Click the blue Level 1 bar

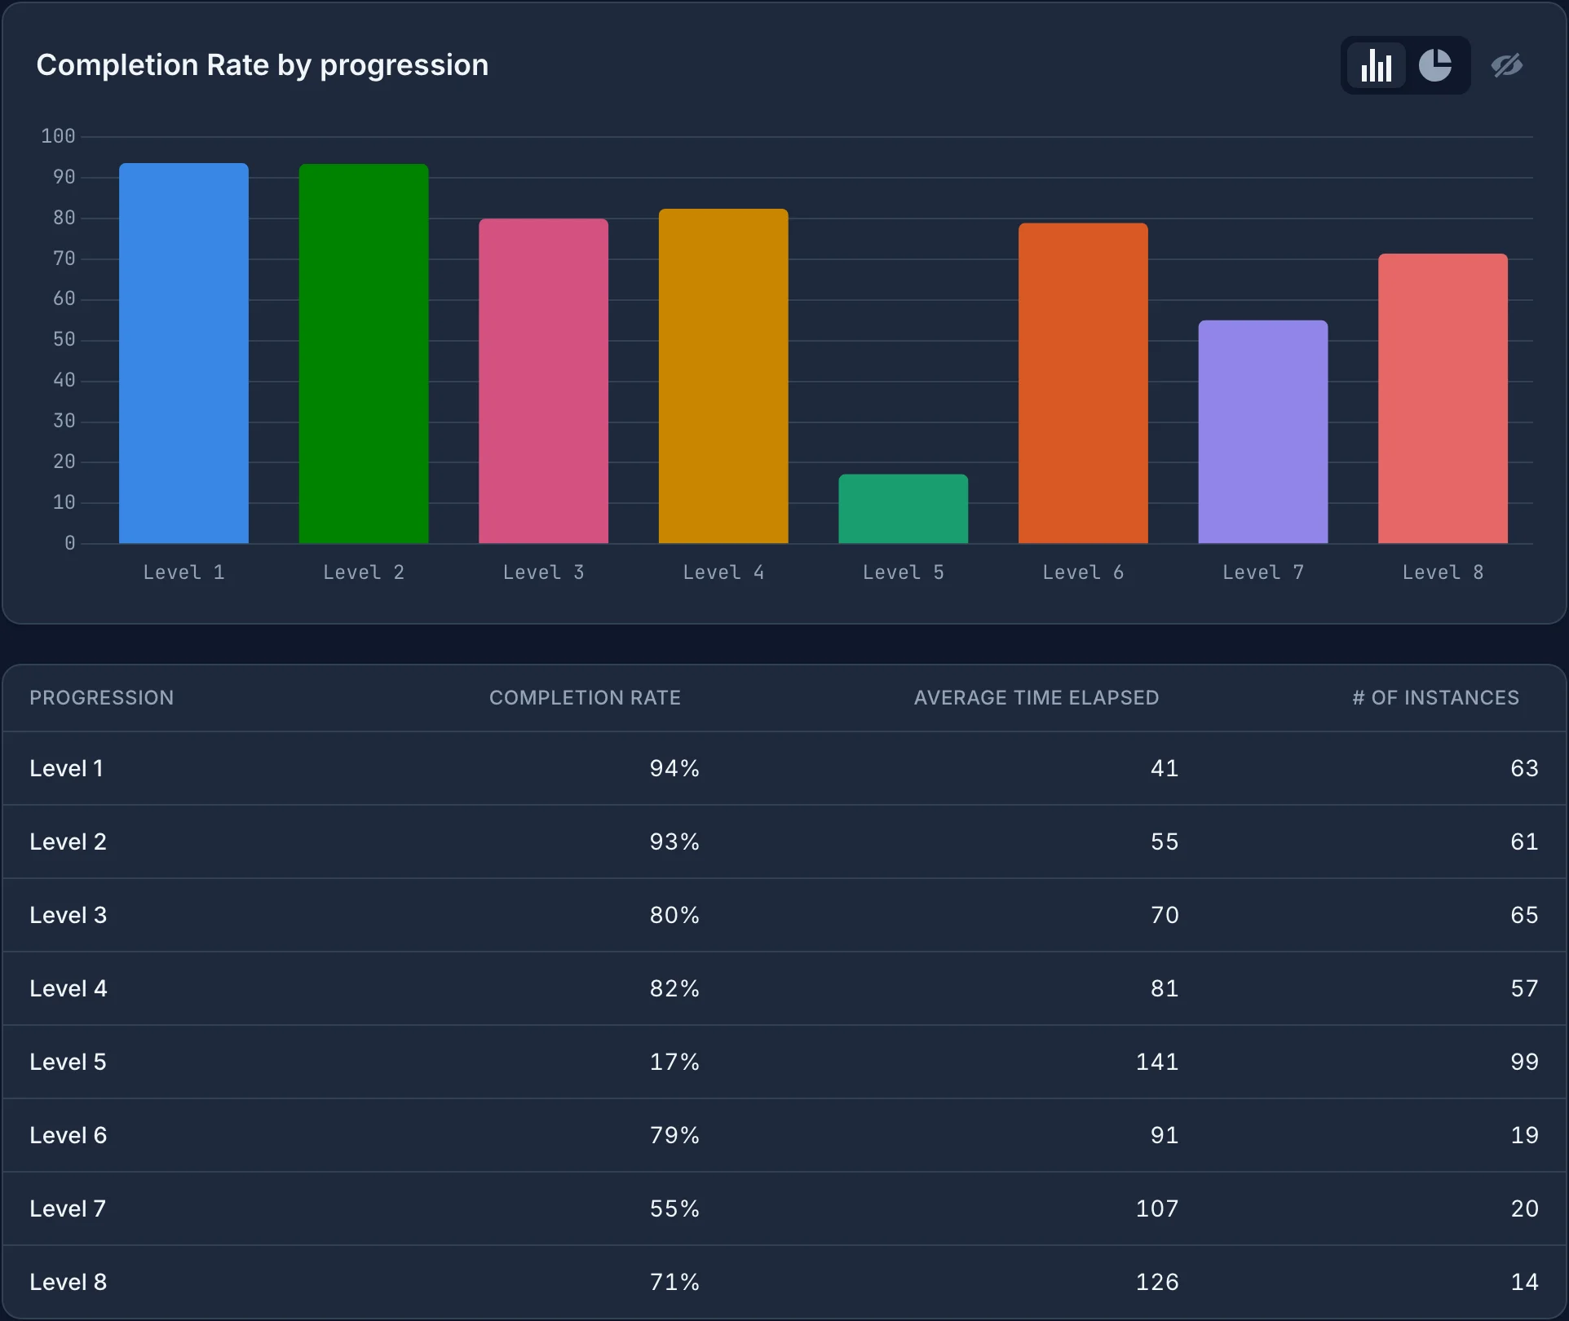click(183, 353)
